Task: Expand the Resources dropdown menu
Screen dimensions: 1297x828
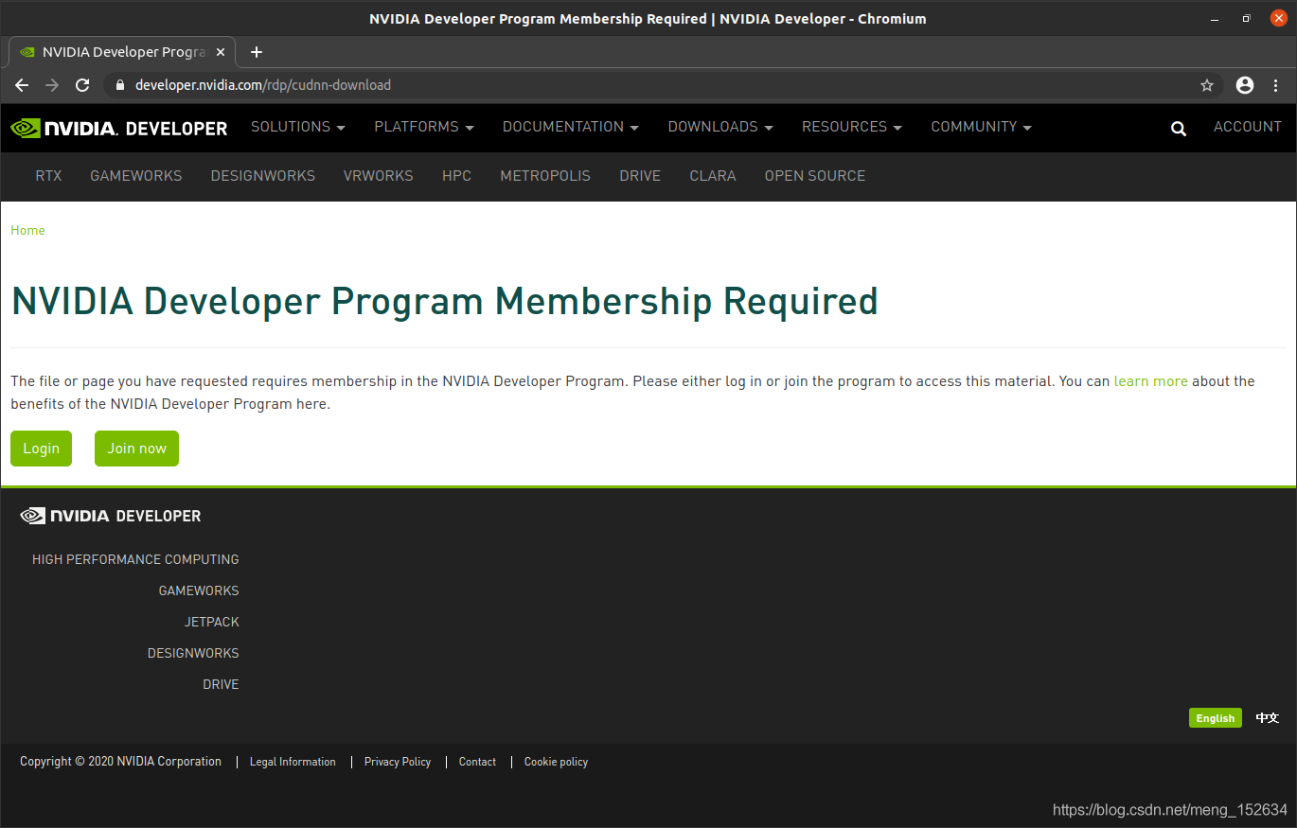Action: click(x=852, y=127)
